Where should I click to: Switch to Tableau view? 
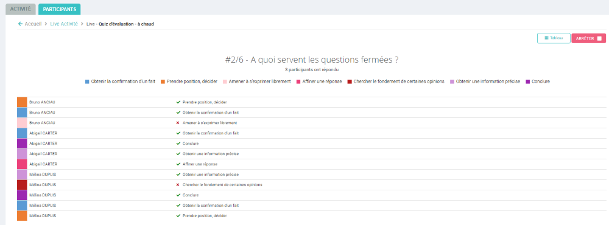point(554,38)
